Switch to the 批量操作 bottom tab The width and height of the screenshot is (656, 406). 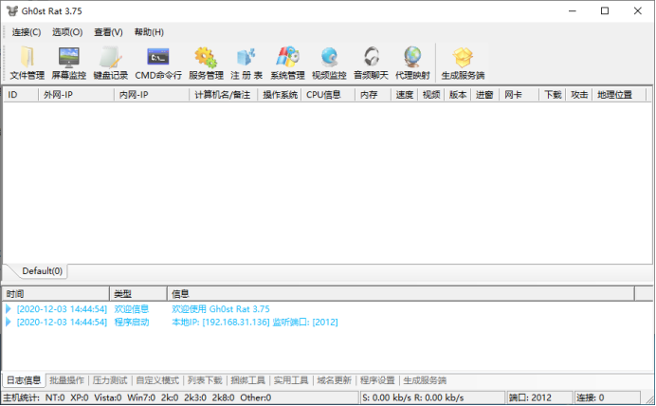pyautogui.click(x=66, y=380)
